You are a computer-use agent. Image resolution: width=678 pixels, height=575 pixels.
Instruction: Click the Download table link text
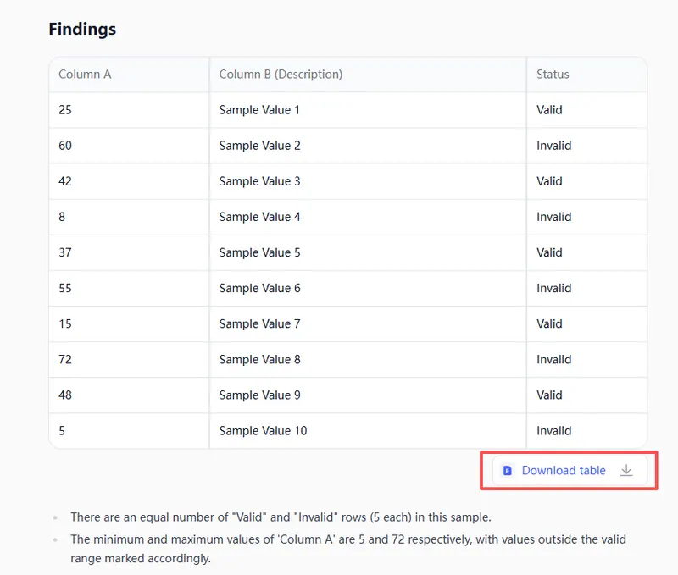[x=564, y=471]
